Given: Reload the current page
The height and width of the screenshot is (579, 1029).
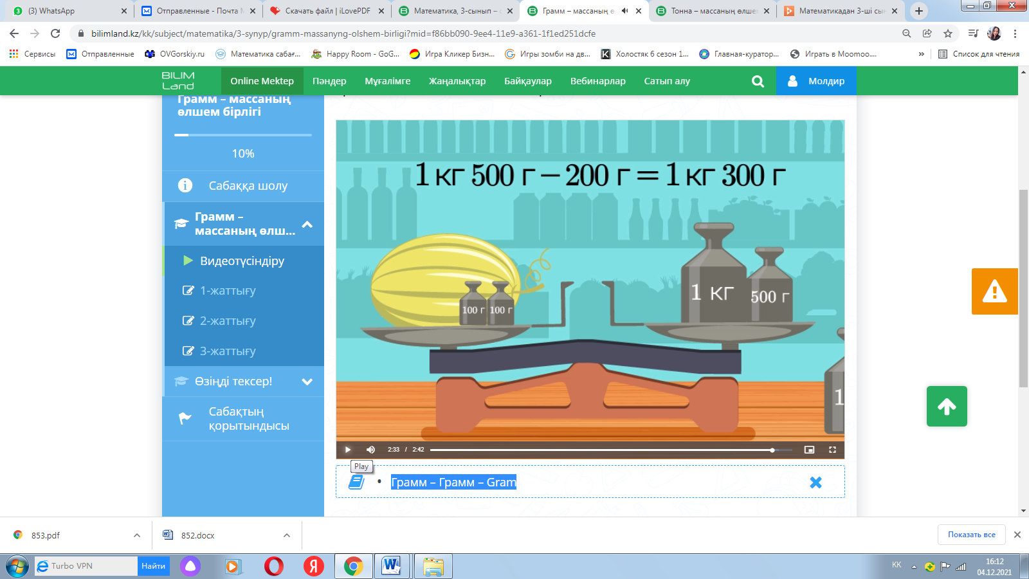Looking at the screenshot, I should point(55,33).
